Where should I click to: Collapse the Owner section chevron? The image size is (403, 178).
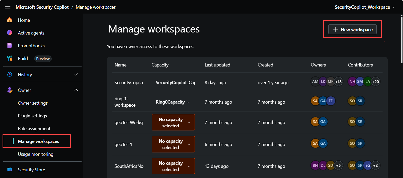click(x=76, y=90)
